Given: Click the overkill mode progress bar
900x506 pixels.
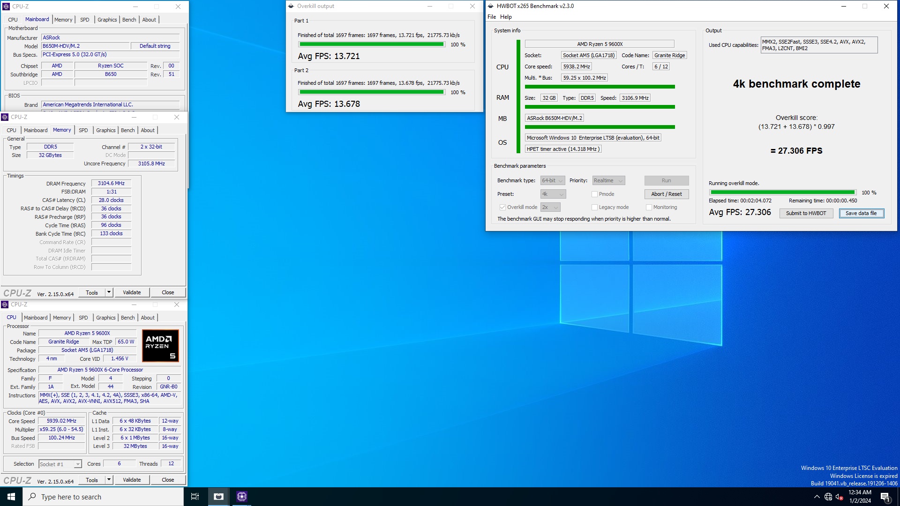Looking at the screenshot, I should click(x=782, y=193).
